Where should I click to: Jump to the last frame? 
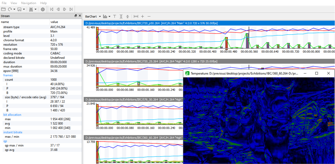pos(71,9)
